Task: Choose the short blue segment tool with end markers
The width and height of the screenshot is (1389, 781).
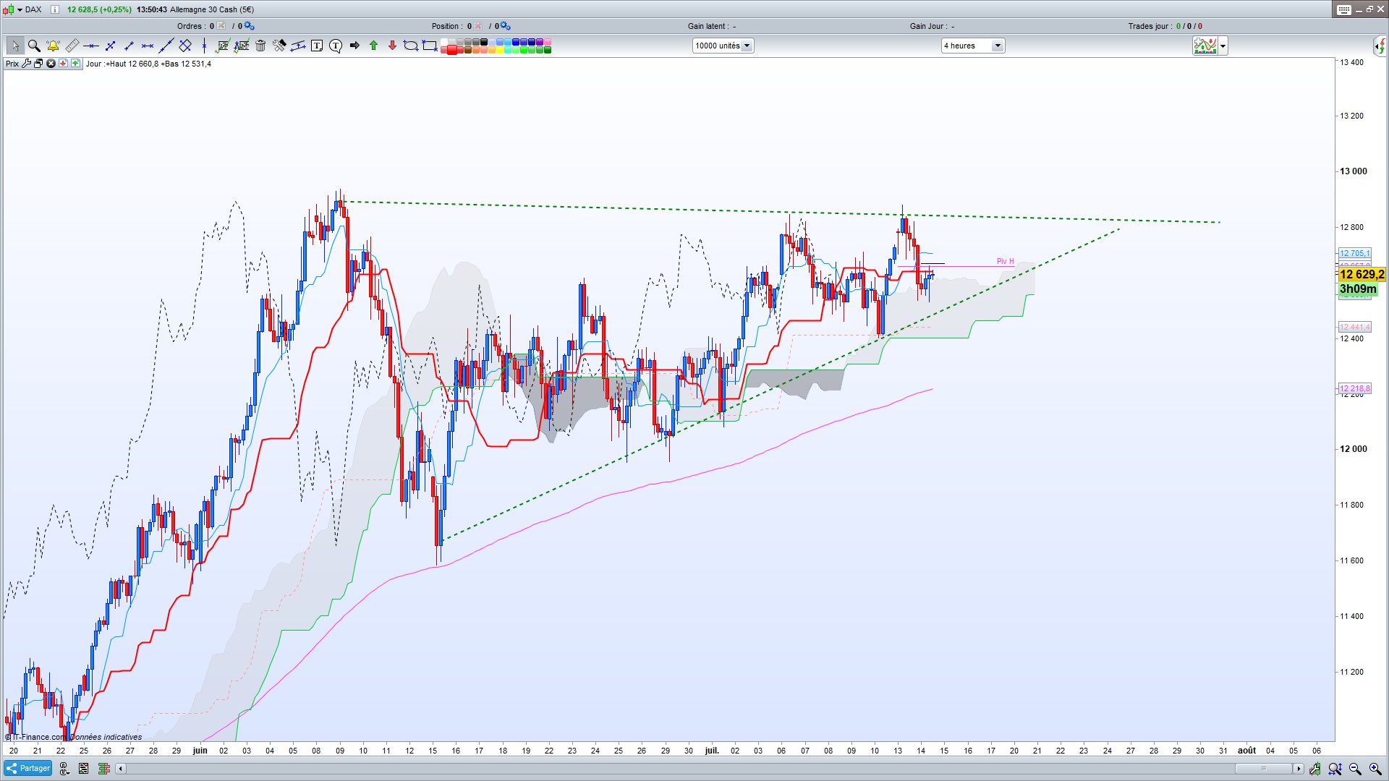Action: 129,46
